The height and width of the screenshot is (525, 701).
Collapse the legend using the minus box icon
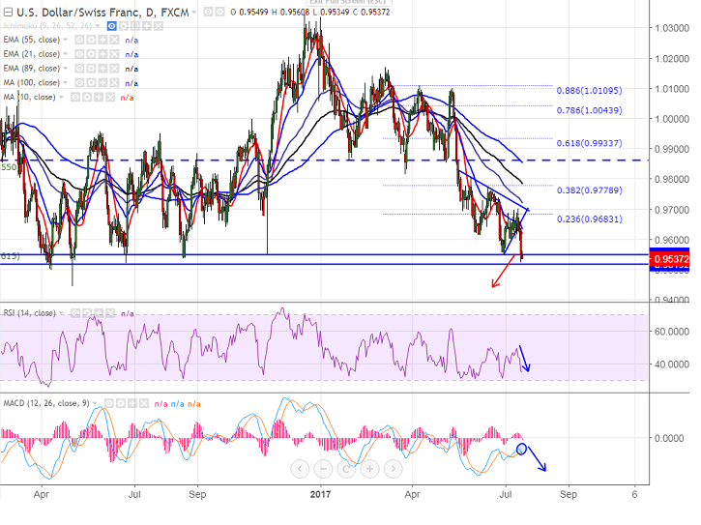click(x=8, y=12)
